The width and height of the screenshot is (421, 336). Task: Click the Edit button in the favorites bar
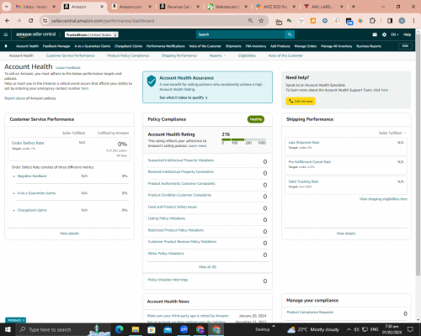point(405,46)
